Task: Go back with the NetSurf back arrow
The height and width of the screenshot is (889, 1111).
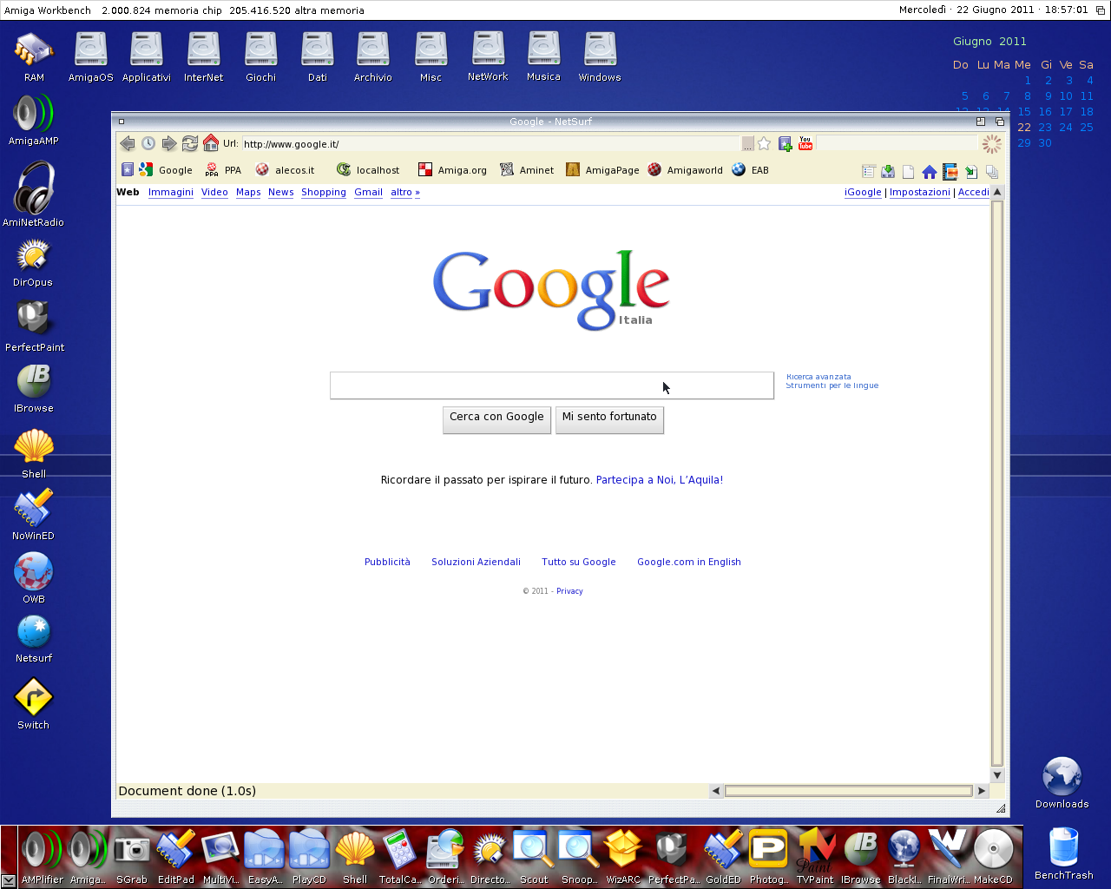Action: coord(128,143)
